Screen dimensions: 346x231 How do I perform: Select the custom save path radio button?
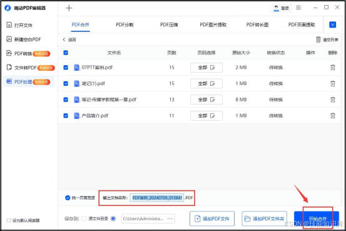(113, 218)
